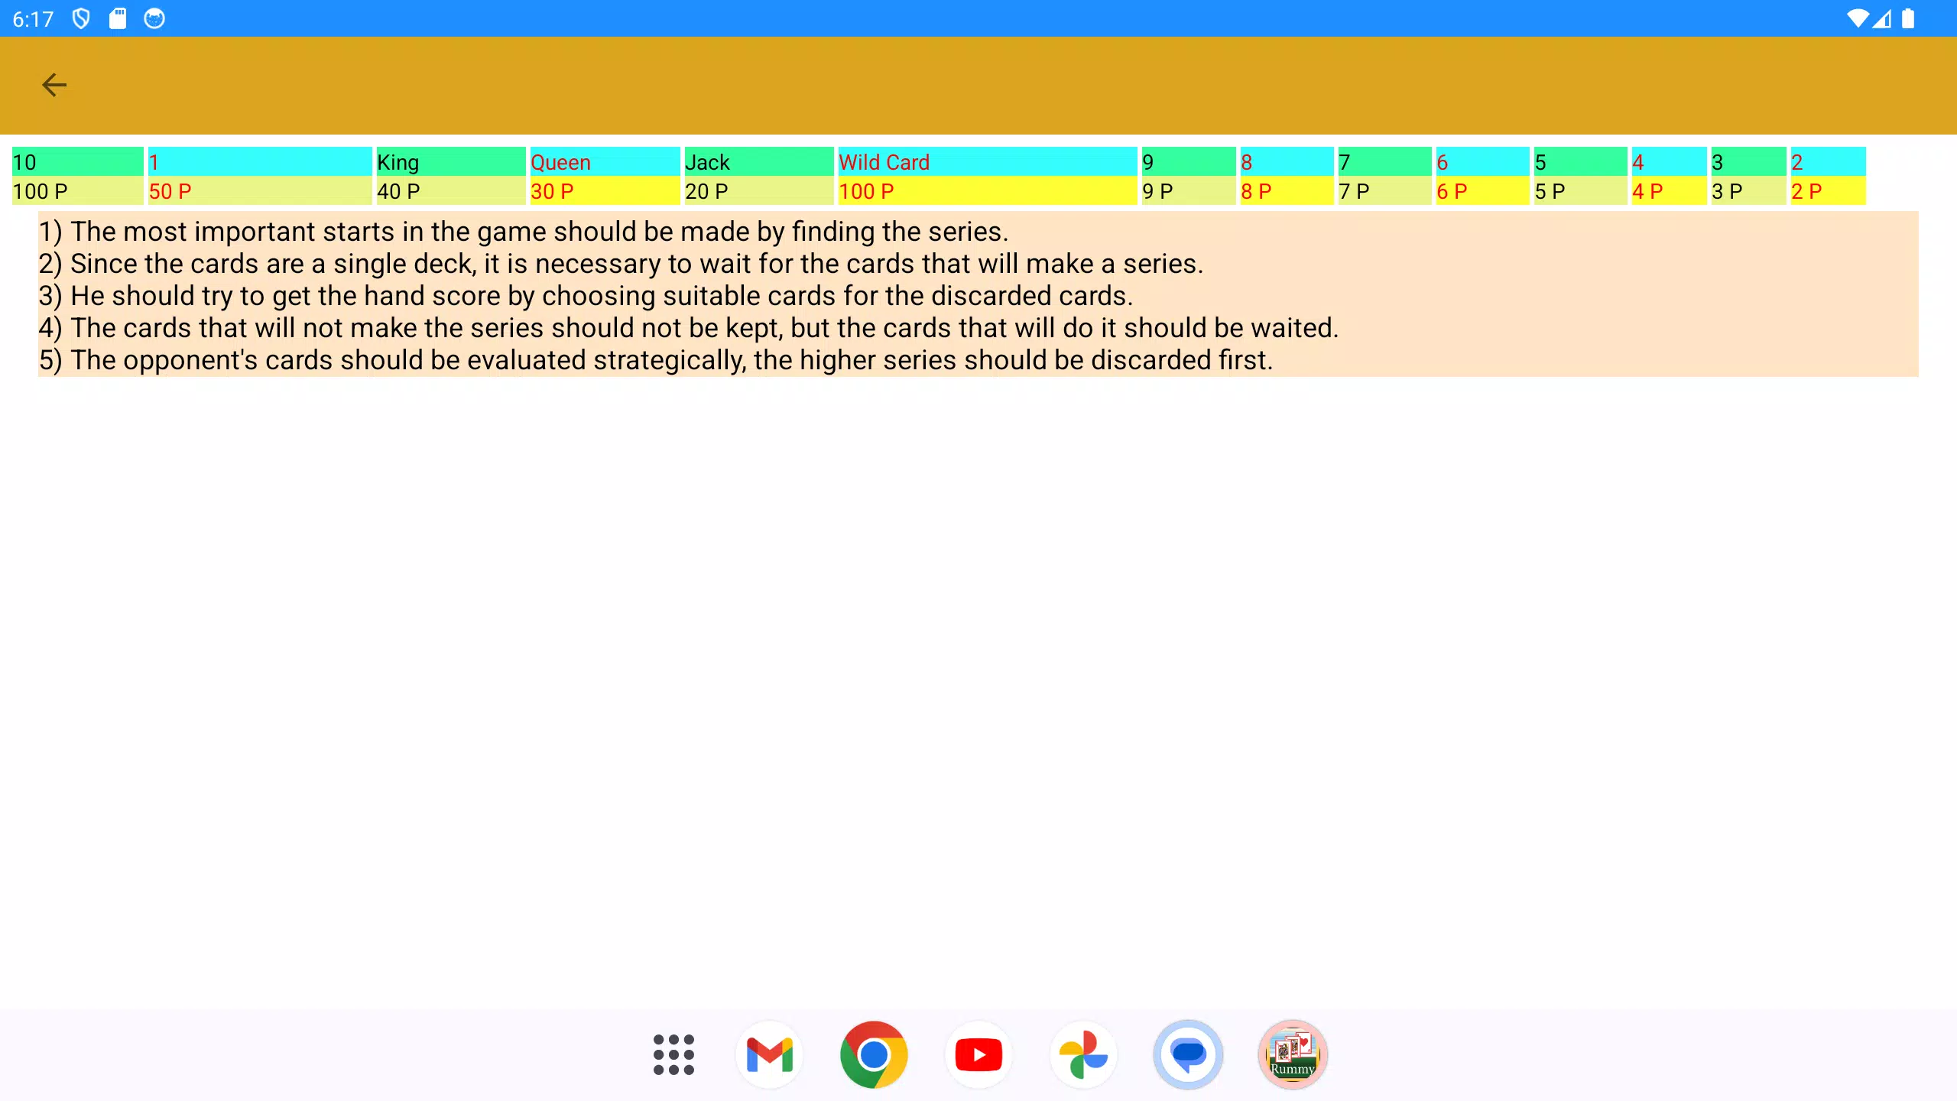Select the King card cell

coord(449,162)
